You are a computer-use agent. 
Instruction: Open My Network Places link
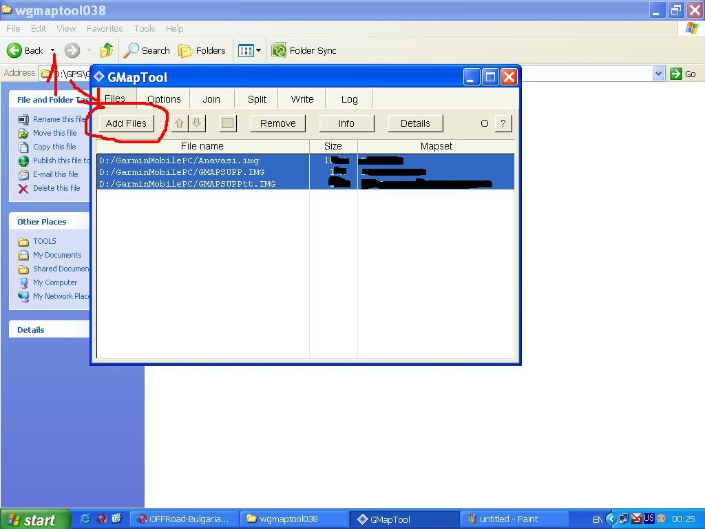coord(61,296)
